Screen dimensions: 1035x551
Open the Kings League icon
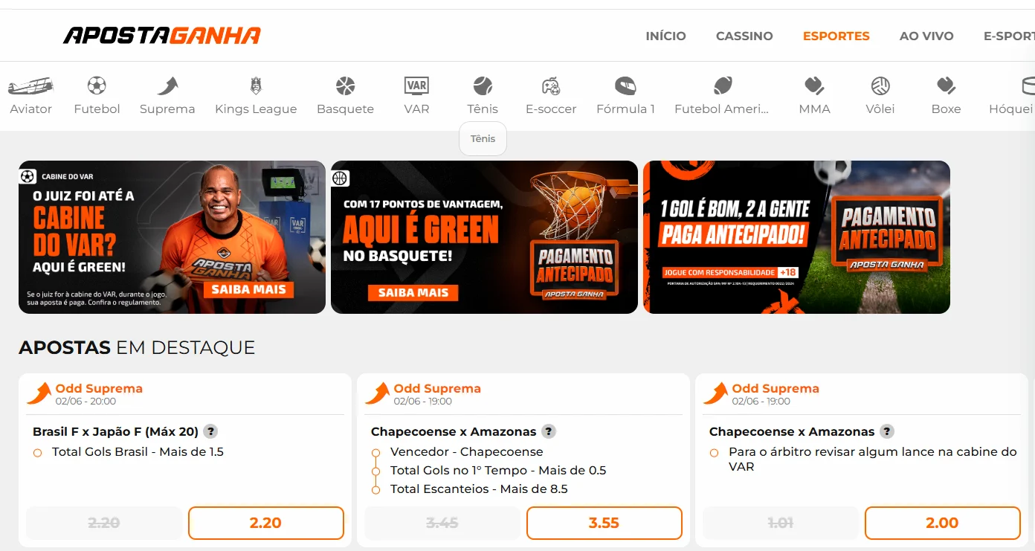coord(256,86)
